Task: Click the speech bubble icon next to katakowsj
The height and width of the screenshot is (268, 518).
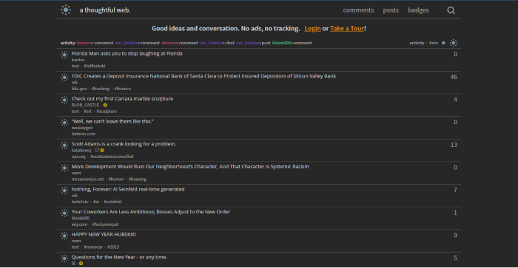Action: point(97,151)
